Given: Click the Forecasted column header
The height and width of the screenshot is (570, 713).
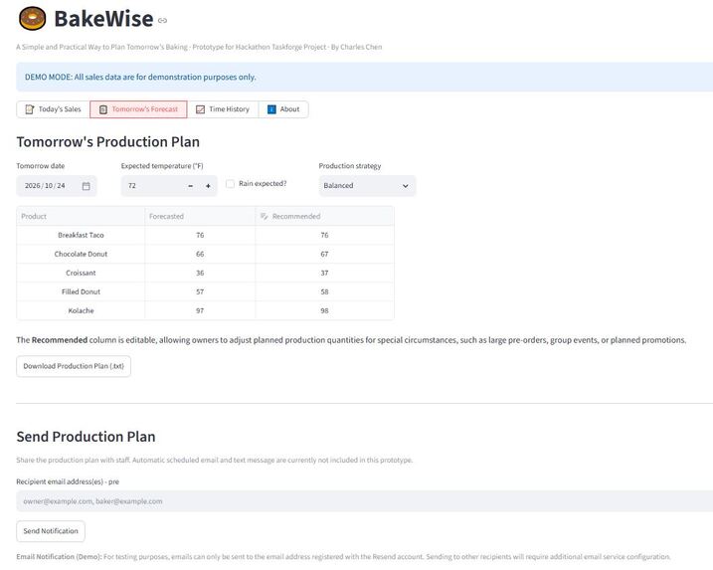Looking at the screenshot, I should pyautogui.click(x=200, y=216).
